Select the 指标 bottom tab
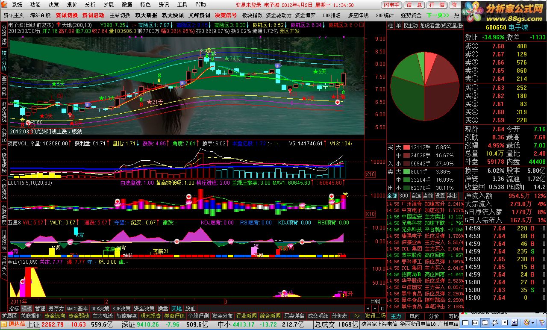Image resolution: width=547 pixels, height=330 pixels. (14, 308)
